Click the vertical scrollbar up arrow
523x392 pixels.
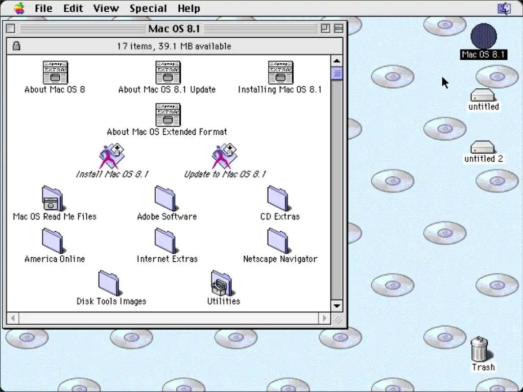coord(337,61)
